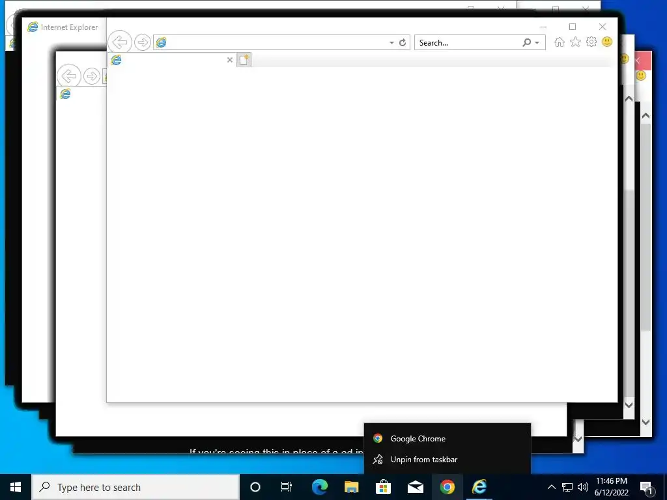Screen dimensions: 667x500
Task: Click the Forward arrow in the front Internet Explorer window
Action: click(143, 42)
